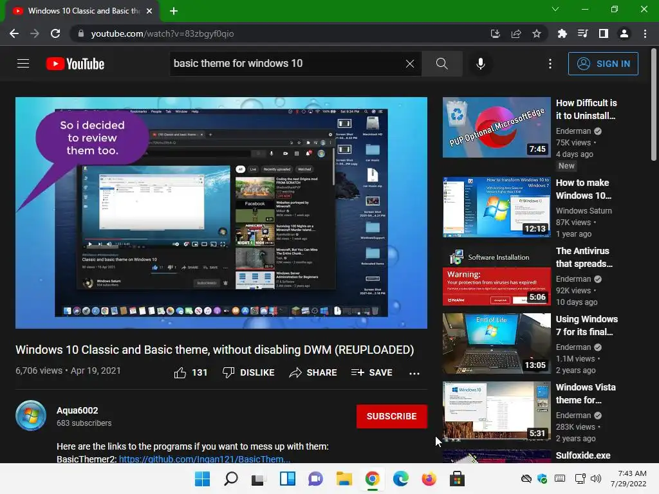This screenshot has width=659, height=494.
Task: Close the Windows 10 Classic tab
Action: pyautogui.click(x=149, y=11)
